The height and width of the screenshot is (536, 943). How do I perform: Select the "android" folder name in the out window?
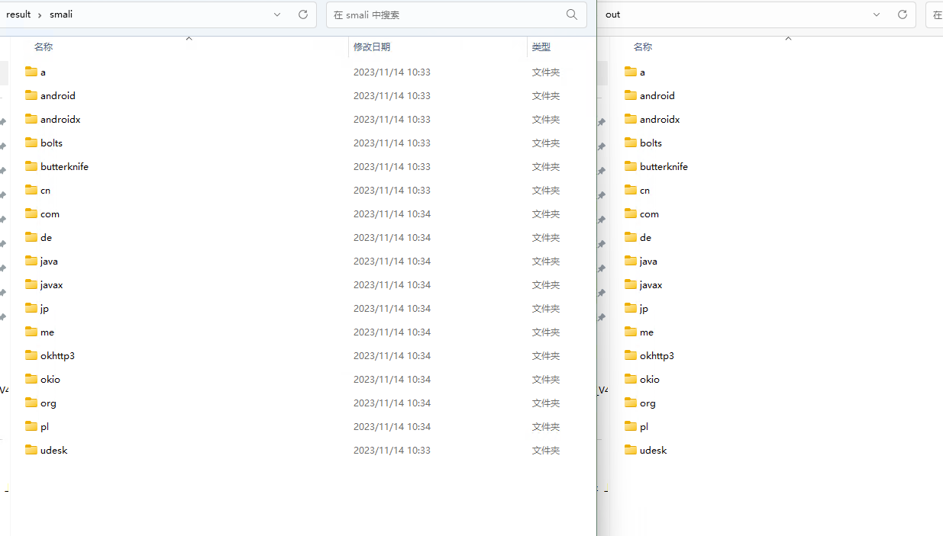point(657,96)
